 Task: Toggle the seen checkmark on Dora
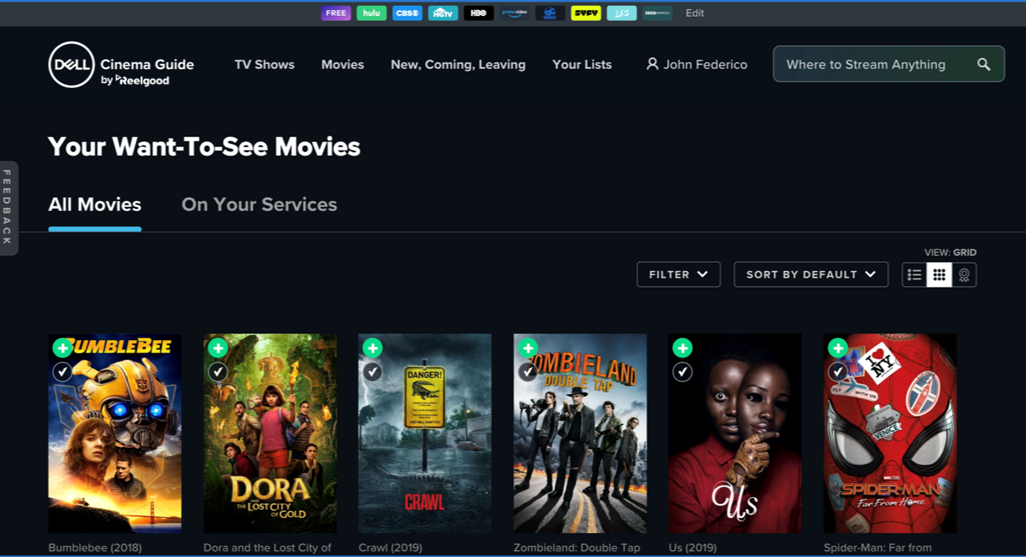click(x=218, y=372)
